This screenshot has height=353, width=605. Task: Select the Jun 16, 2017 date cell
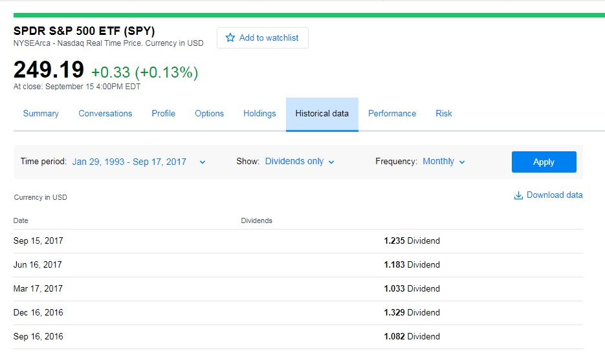pos(38,265)
